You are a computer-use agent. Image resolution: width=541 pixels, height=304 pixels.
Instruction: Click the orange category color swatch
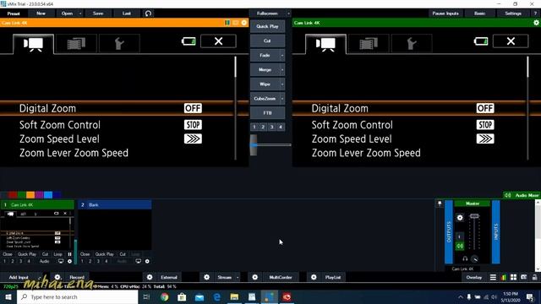pyautogui.click(x=30, y=195)
